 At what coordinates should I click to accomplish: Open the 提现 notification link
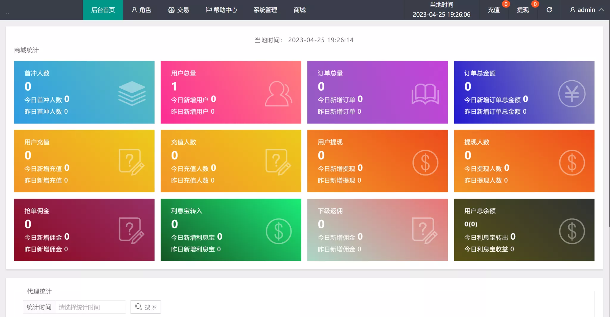[x=523, y=10]
